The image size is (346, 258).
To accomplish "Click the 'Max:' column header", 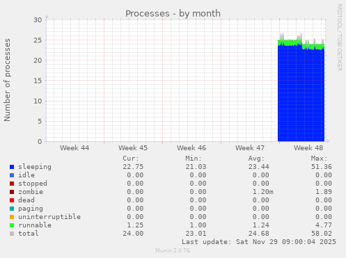I will (x=320, y=159).
